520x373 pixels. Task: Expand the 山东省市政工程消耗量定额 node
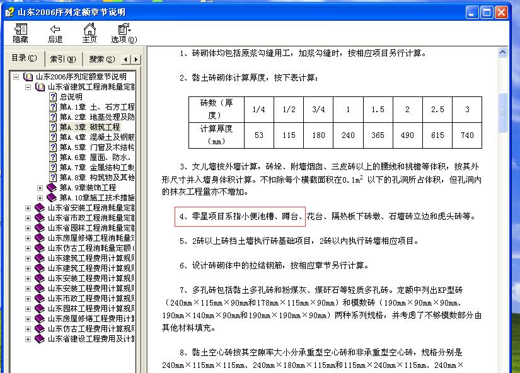(x=28, y=218)
